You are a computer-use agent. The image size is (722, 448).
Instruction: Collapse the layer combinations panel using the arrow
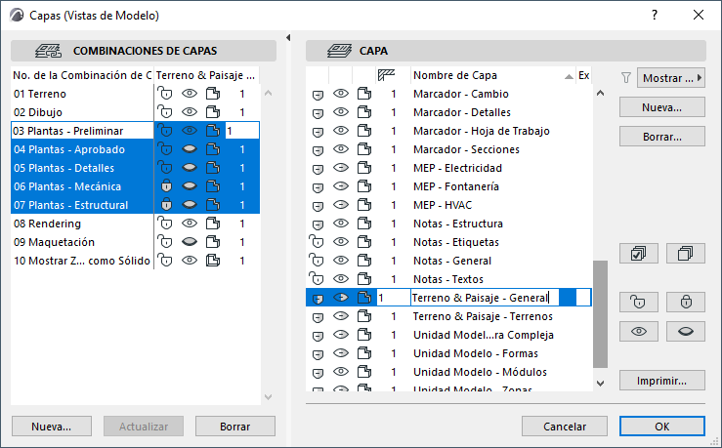pyautogui.click(x=288, y=38)
